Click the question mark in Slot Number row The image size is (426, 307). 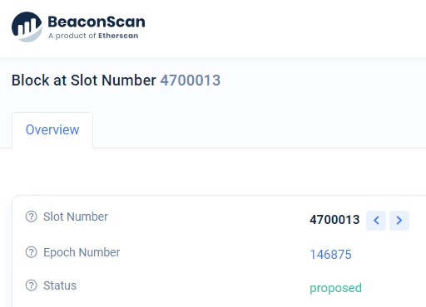pos(31,217)
